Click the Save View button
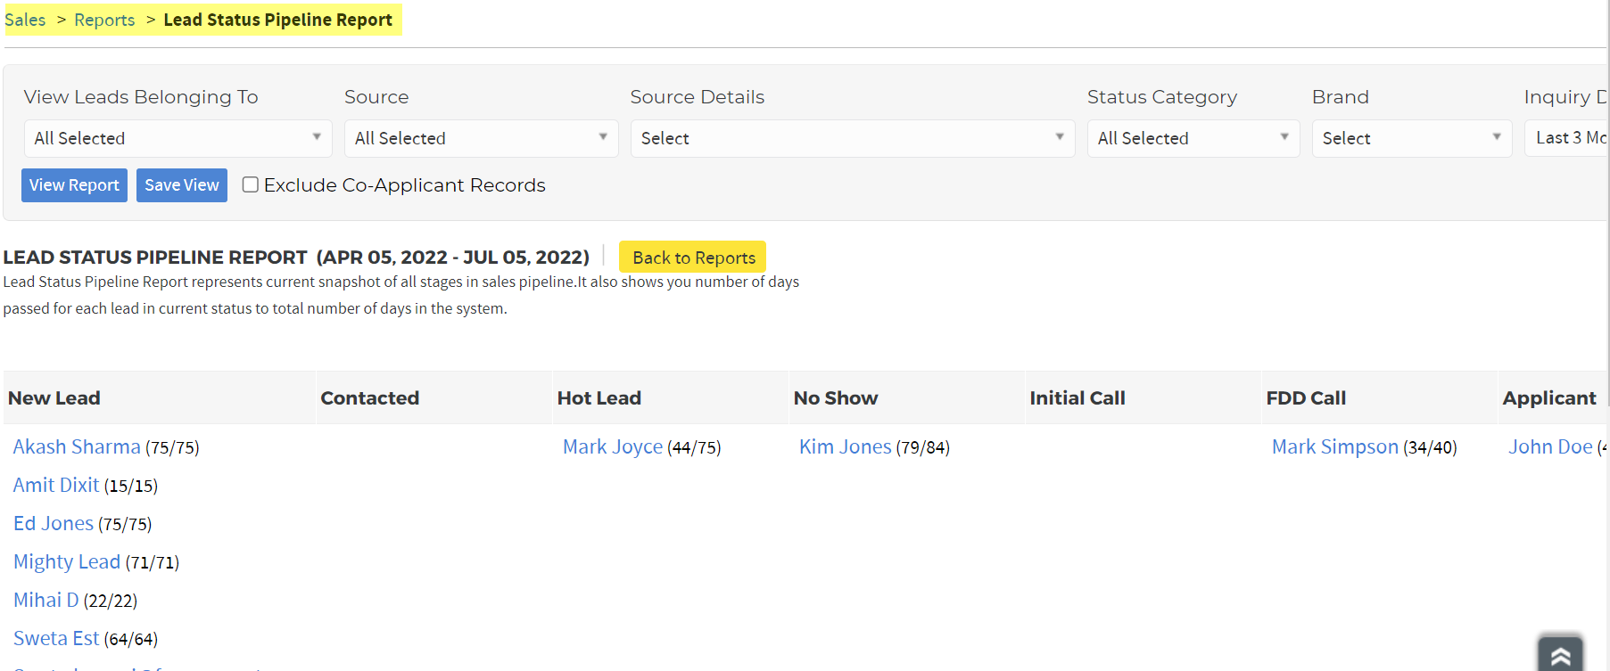This screenshot has width=1610, height=671. tap(182, 185)
